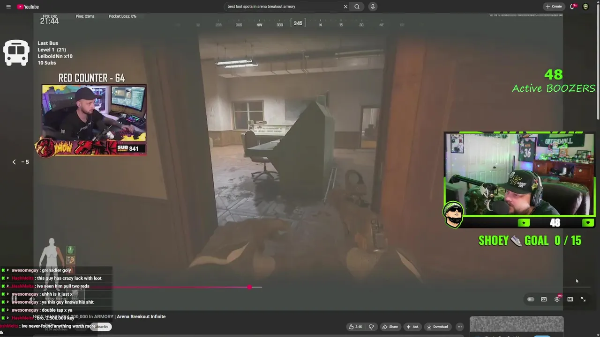Toggle the autoplay switch in player

tap(531, 299)
